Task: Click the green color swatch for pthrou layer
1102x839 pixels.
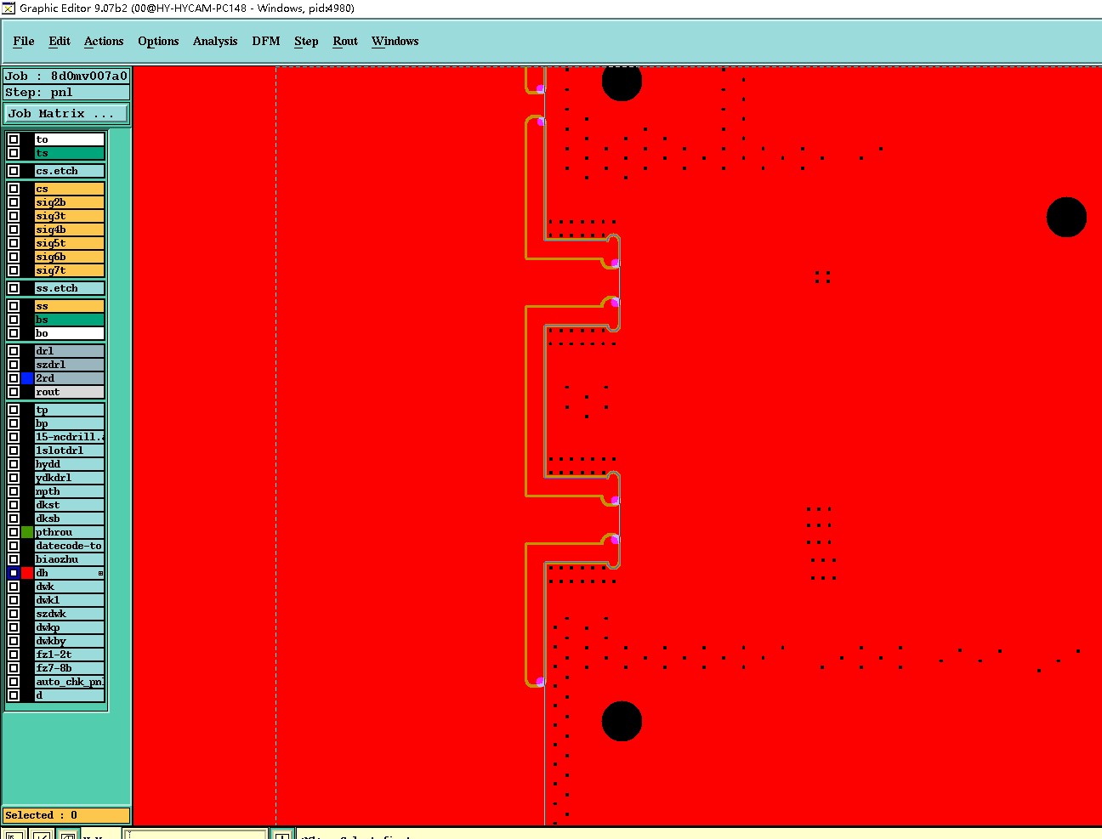Action: click(27, 532)
